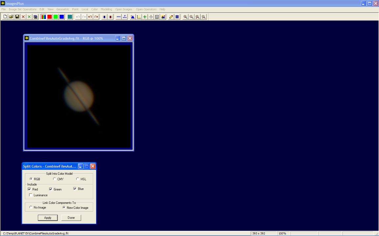Click the yellow axes profile icon
The height and width of the screenshot is (236, 379).
coord(139,17)
